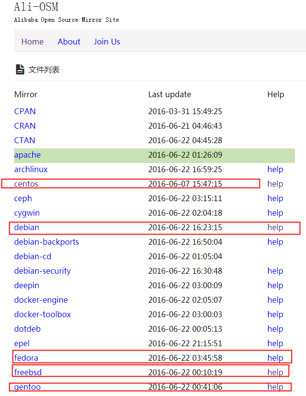306x396 pixels.
Task: Browse the docker-engine mirror
Action: (41, 300)
